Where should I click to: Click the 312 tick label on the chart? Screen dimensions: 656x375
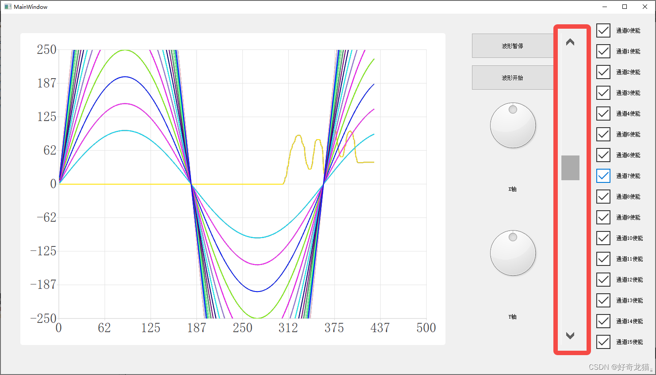click(288, 328)
